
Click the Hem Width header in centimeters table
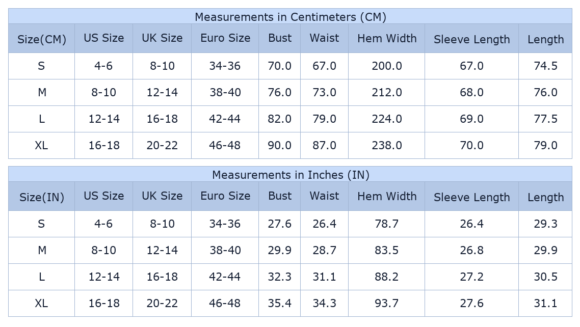pos(387,39)
